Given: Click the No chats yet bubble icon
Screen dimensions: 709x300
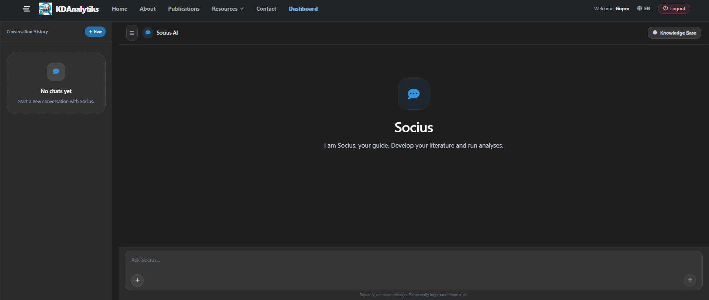Looking at the screenshot, I should [x=56, y=71].
